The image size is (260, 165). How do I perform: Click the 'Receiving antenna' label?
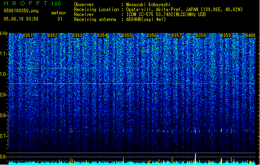click(95, 19)
